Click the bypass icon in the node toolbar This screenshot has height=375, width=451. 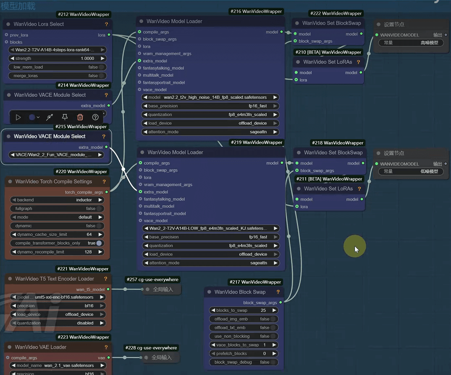[x=50, y=117]
